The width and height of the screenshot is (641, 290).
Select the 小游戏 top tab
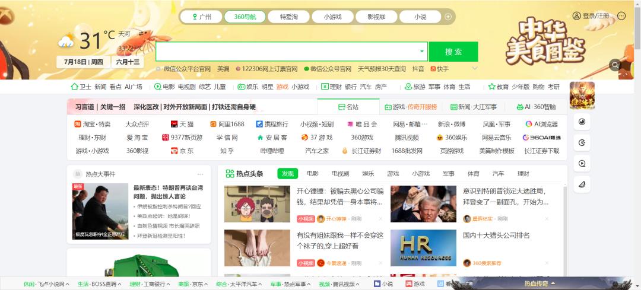coord(332,17)
